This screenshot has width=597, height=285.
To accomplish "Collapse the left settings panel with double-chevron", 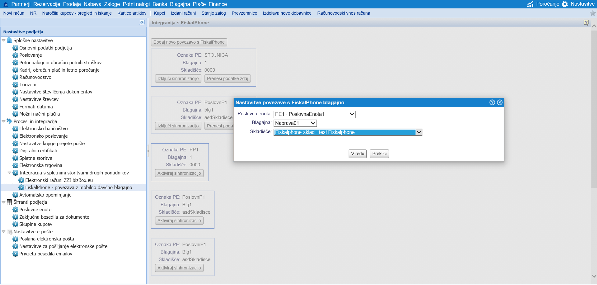I will coord(142,22).
